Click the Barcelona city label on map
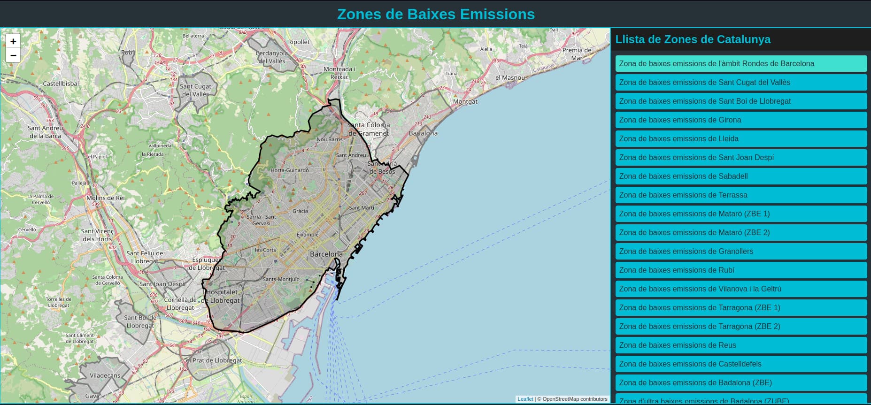 [x=326, y=254]
